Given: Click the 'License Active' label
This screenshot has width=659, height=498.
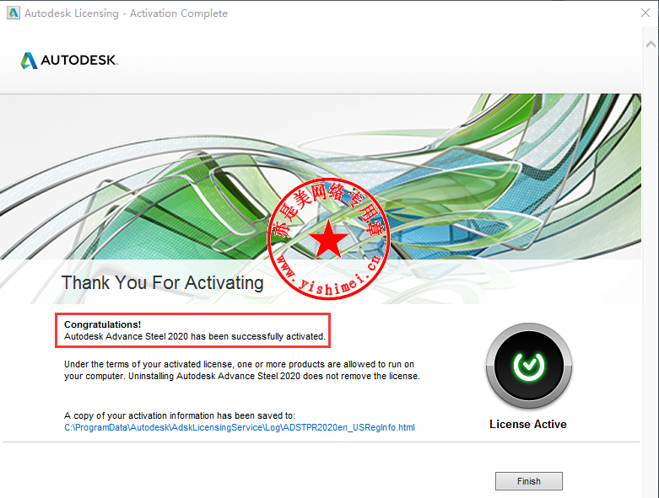Looking at the screenshot, I should tap(528, 424).
